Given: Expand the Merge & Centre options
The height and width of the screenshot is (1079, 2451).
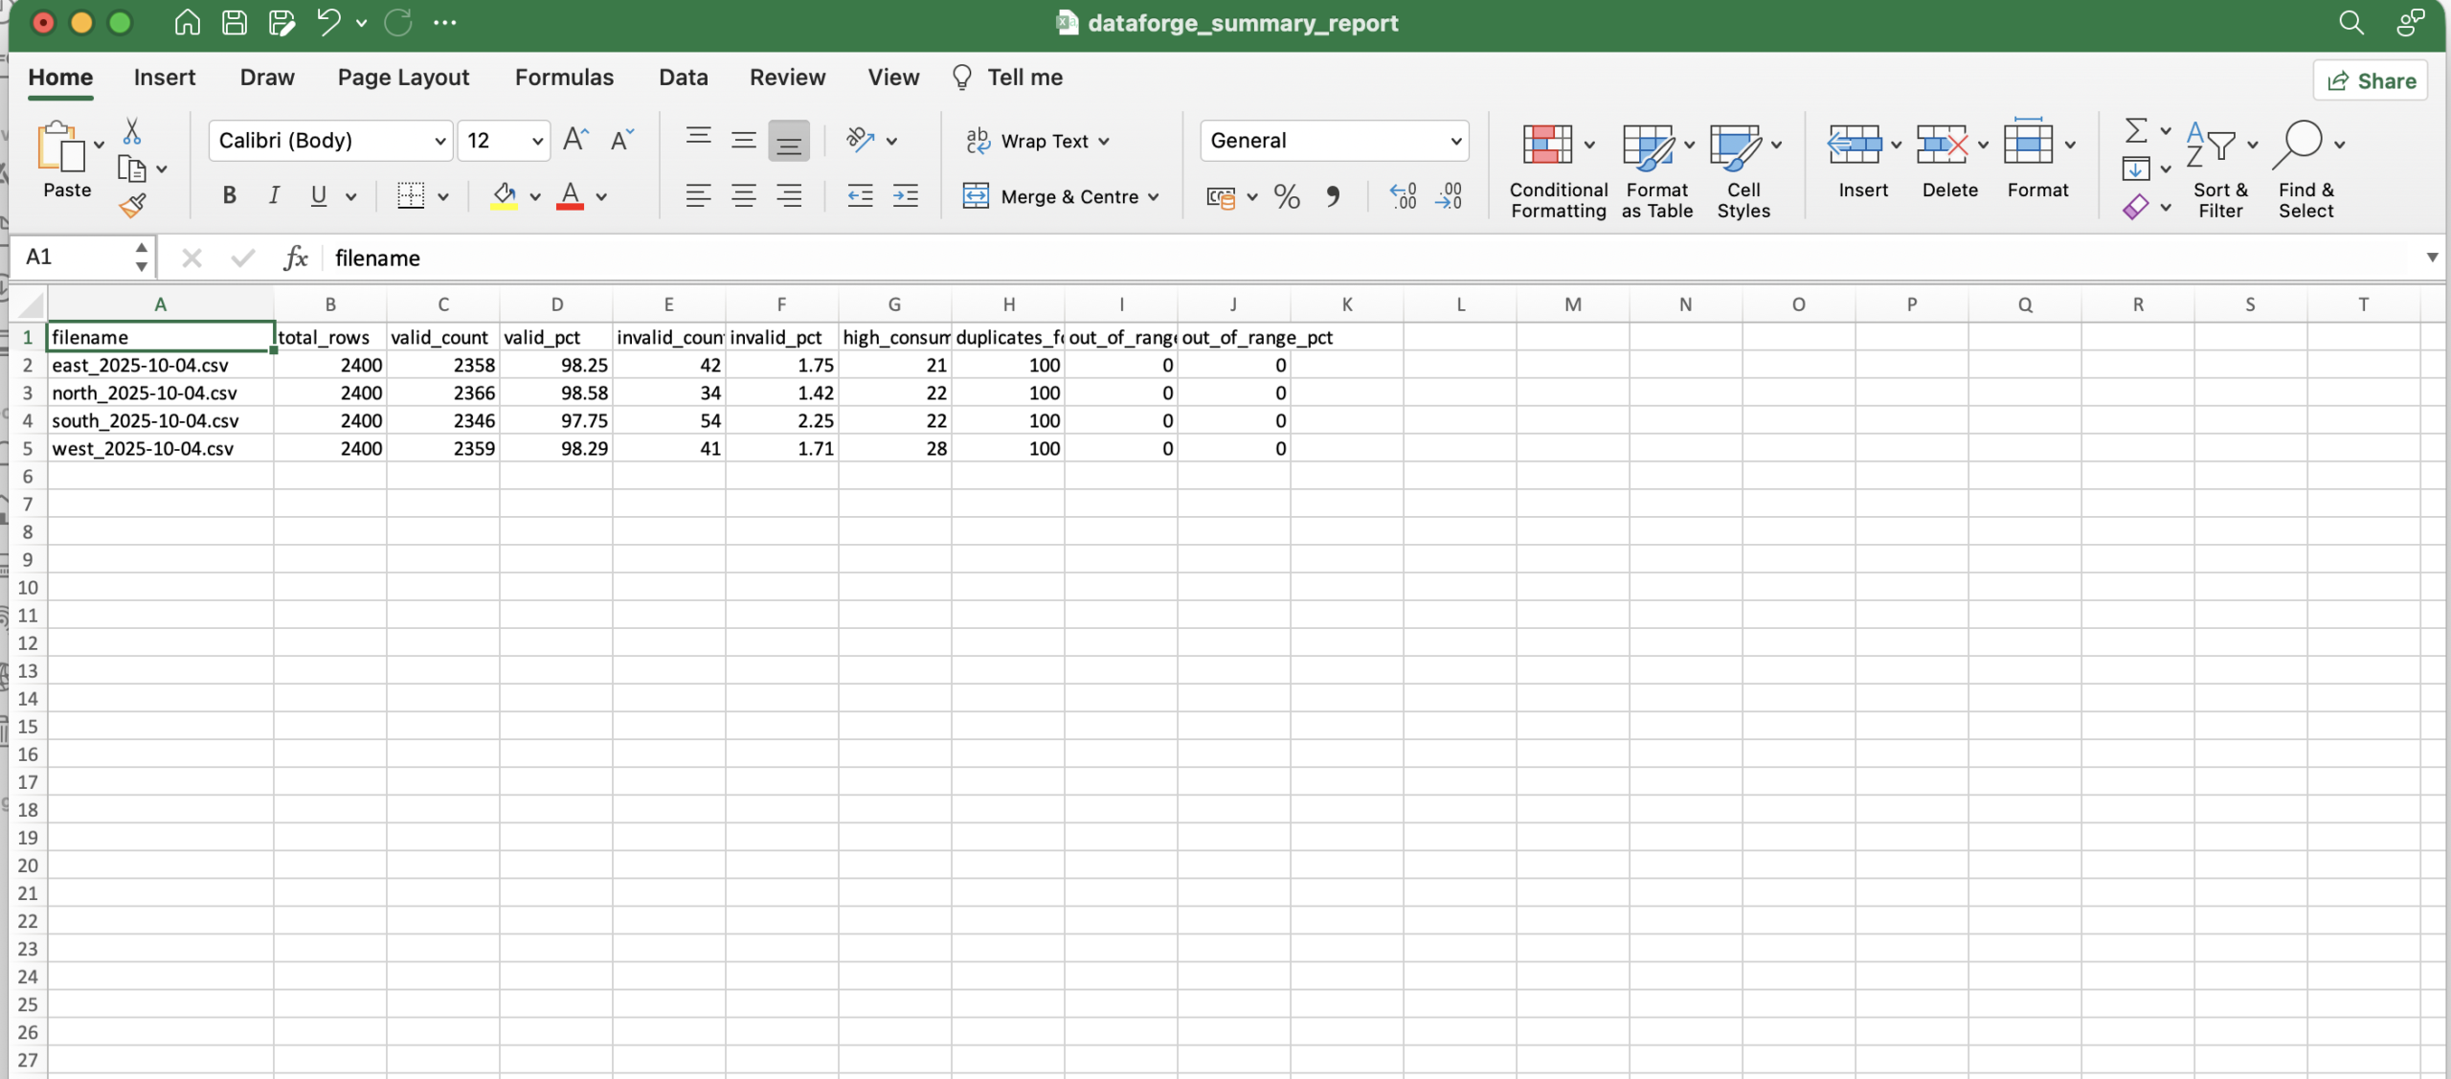Looking at the screenshot, I should 1154,196.
